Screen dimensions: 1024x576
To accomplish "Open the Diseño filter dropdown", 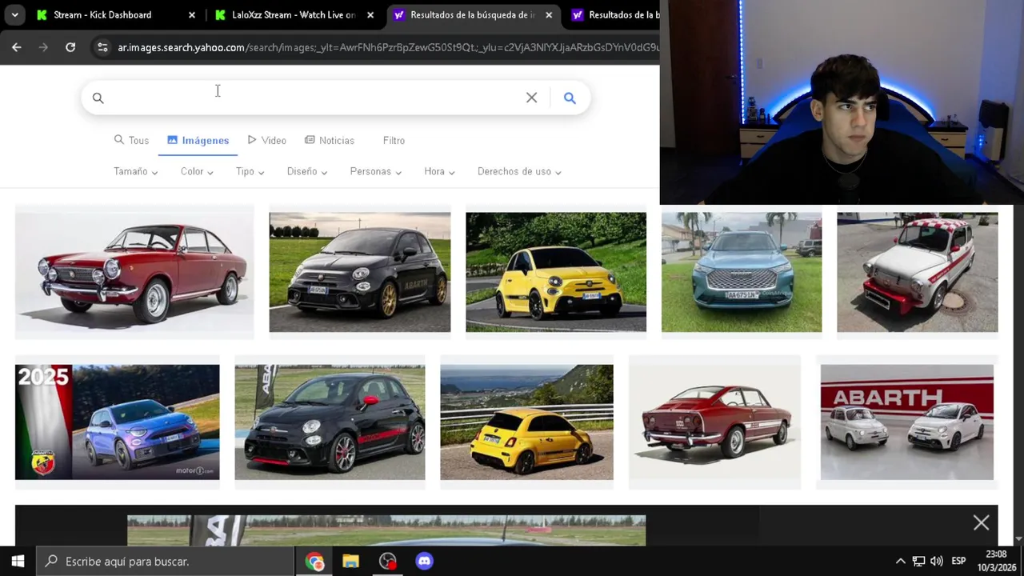I will coord(306,171).
